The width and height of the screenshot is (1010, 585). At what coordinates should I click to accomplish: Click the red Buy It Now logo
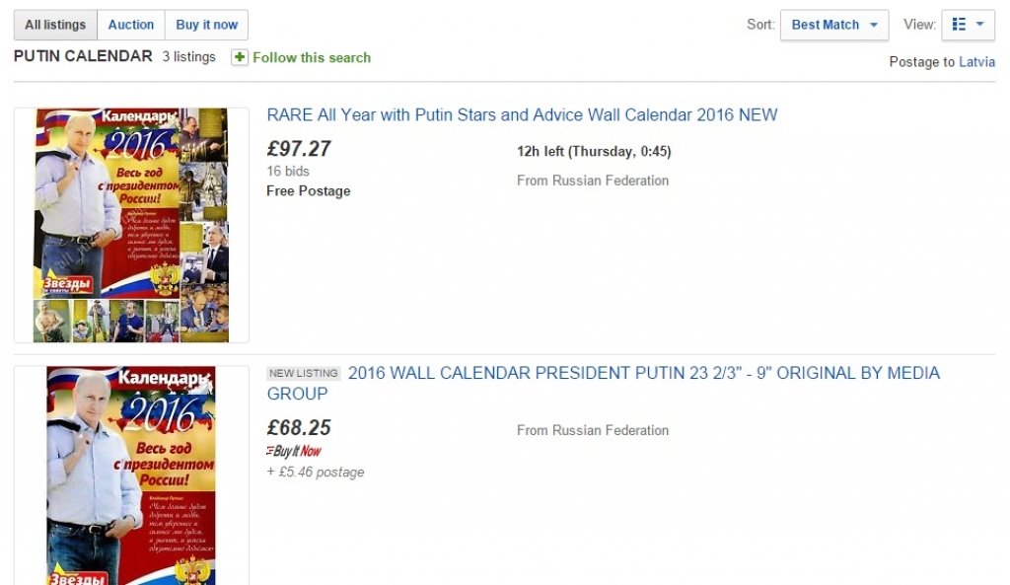294,451
